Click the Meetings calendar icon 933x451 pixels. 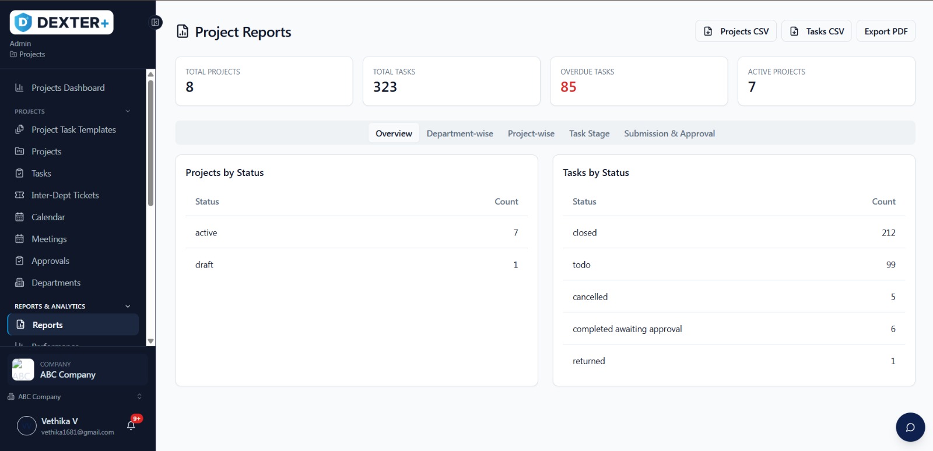click(x=19, y=239)
